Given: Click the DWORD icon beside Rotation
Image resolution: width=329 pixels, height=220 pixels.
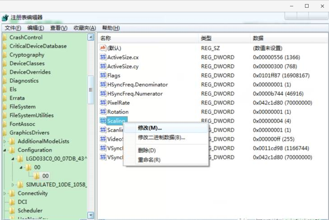Looking at the screenshot, I should click(102, 112).
